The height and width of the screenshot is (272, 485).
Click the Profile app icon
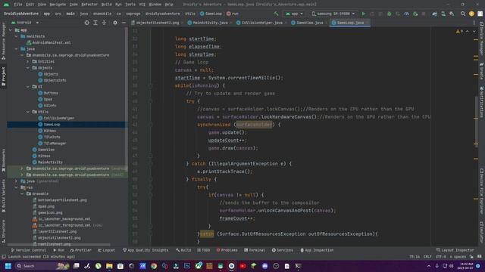point(406,14)
